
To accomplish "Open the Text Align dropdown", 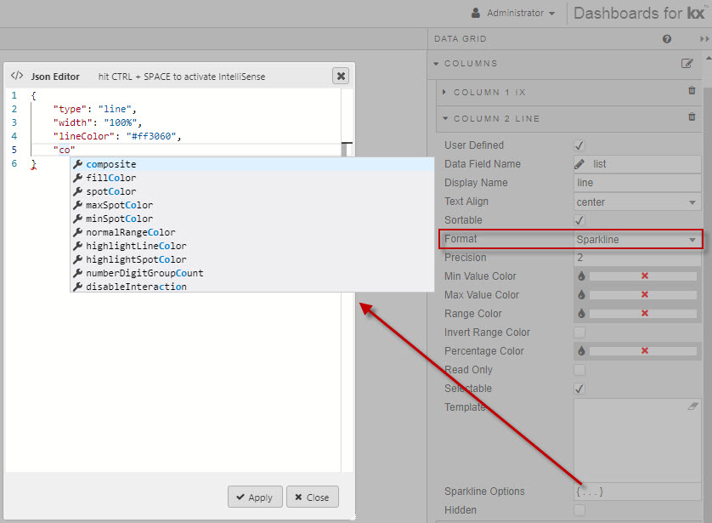I will pos(636,202).
